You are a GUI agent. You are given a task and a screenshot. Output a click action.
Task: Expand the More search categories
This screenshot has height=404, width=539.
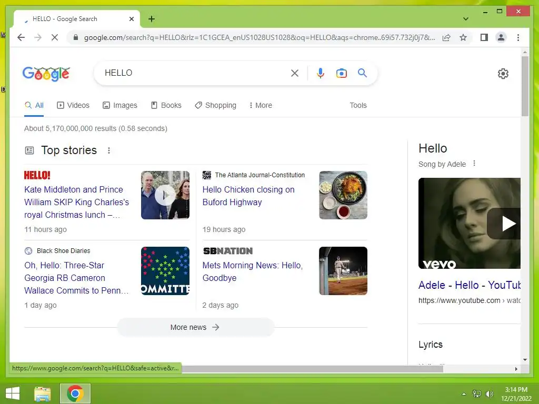(261, 105)
